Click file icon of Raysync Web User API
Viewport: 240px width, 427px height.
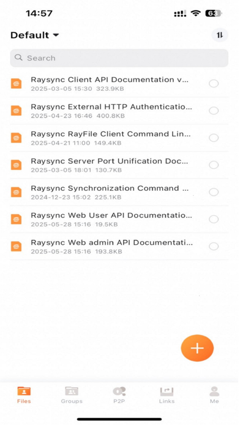point(16,219)
